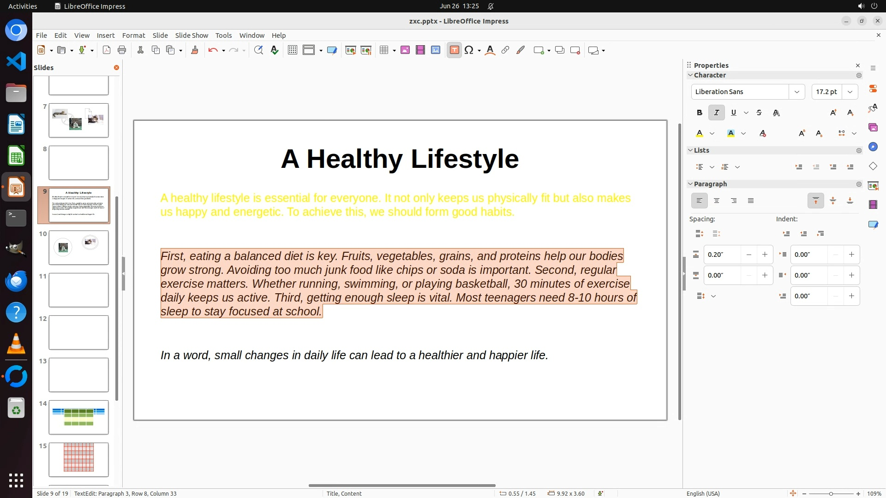886x498 pixels.
Task: Click the Insert Special Character omega icon
Action: (469, 50)
